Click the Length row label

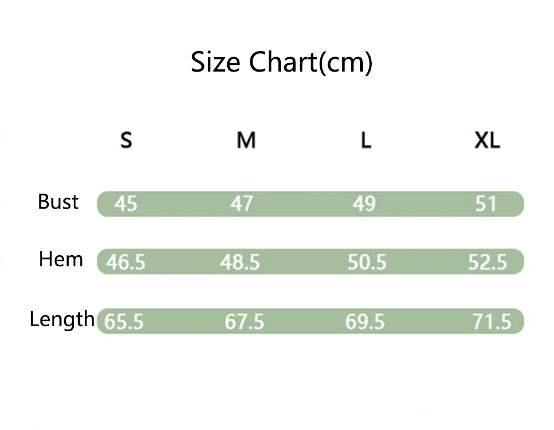point(62,319)
